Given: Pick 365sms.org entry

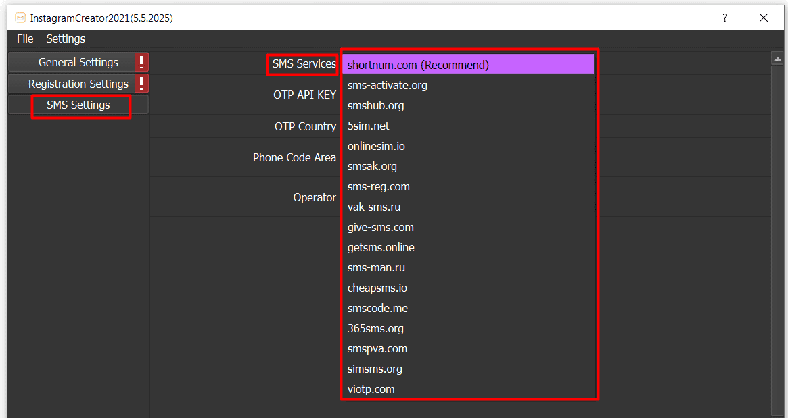Looking at the screenshot, I should click(x=468, y=328).
